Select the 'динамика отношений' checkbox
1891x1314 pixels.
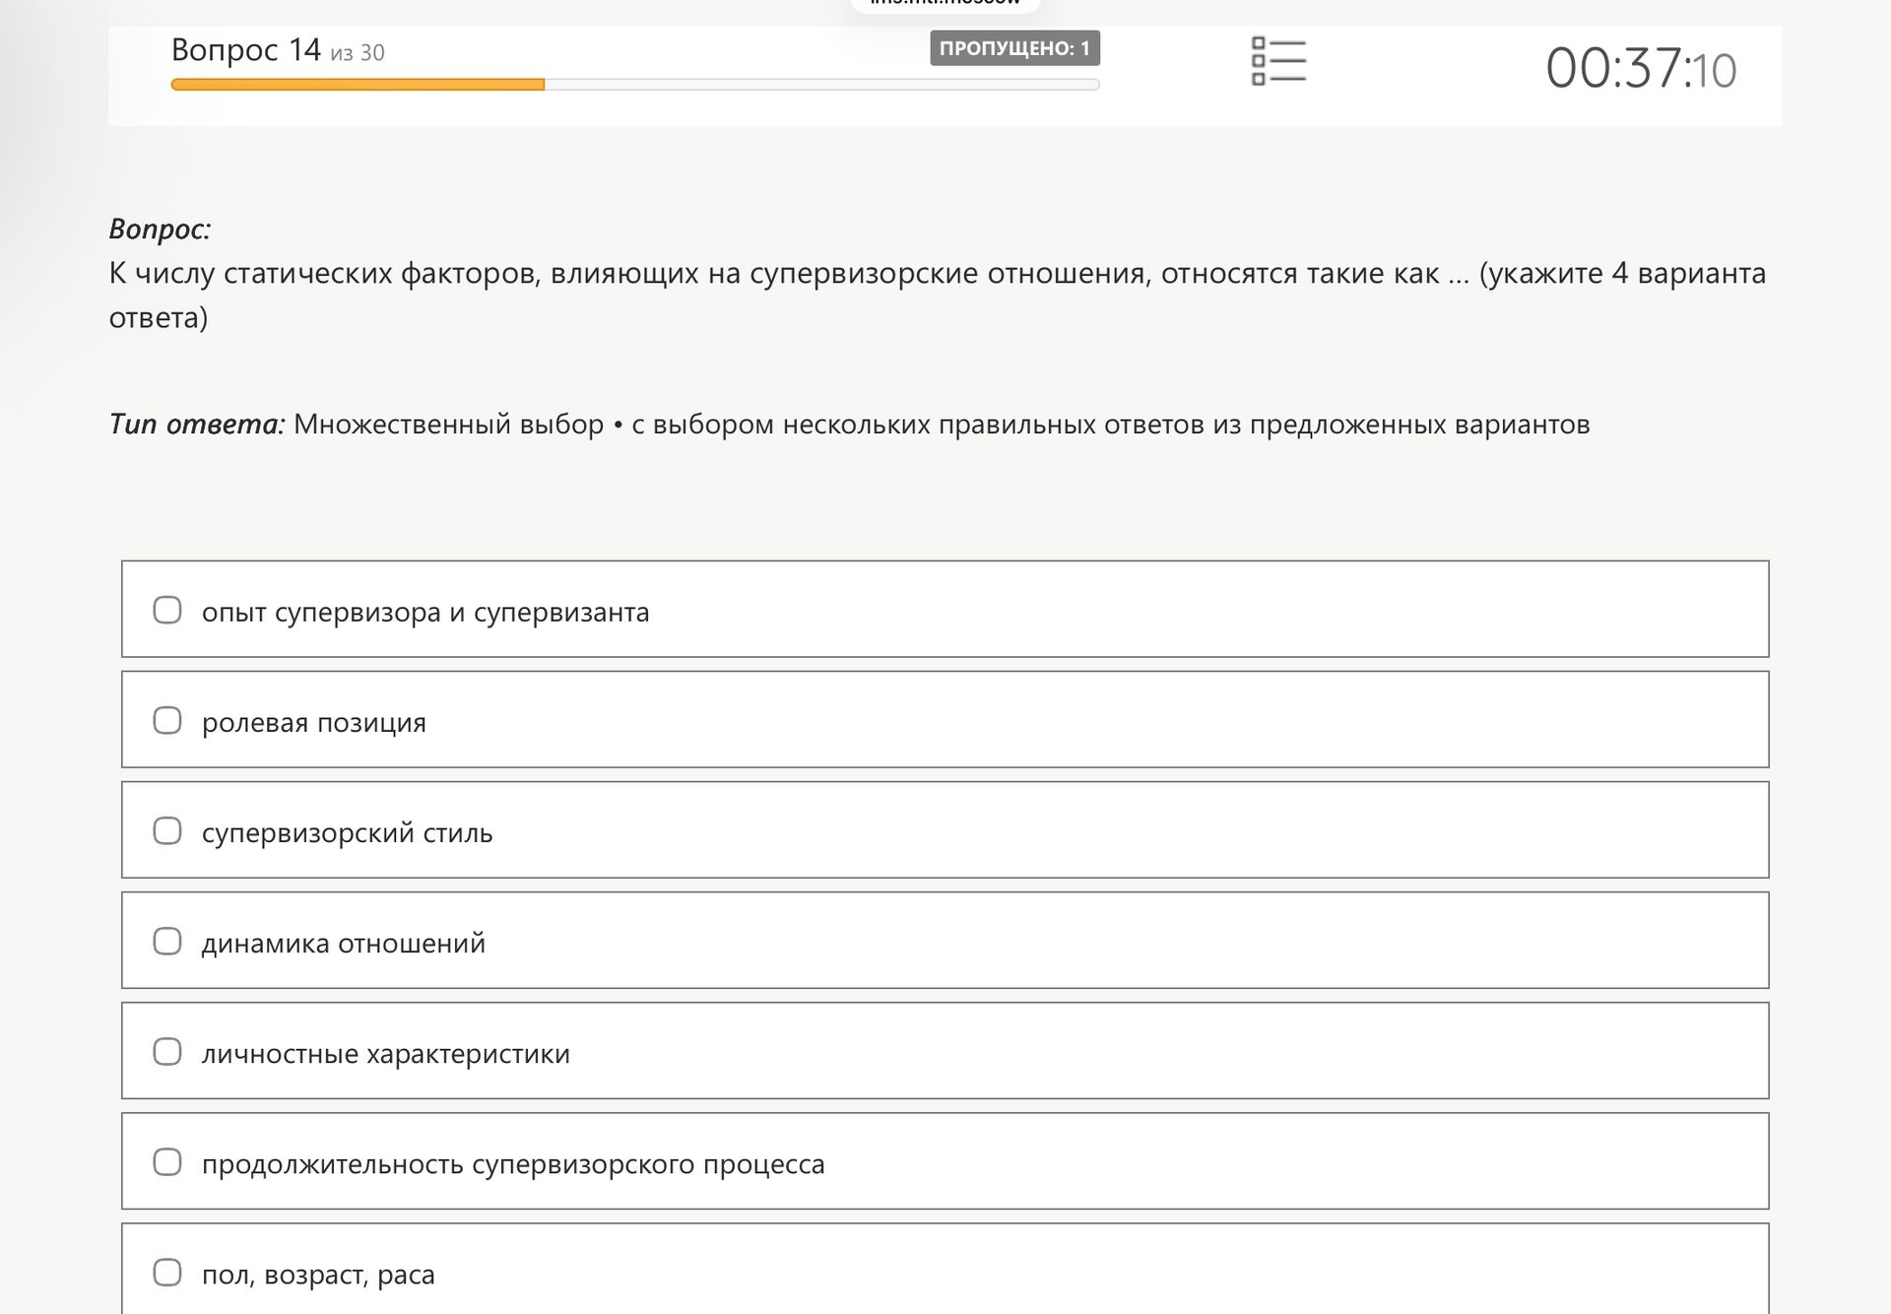coord(167,941)
